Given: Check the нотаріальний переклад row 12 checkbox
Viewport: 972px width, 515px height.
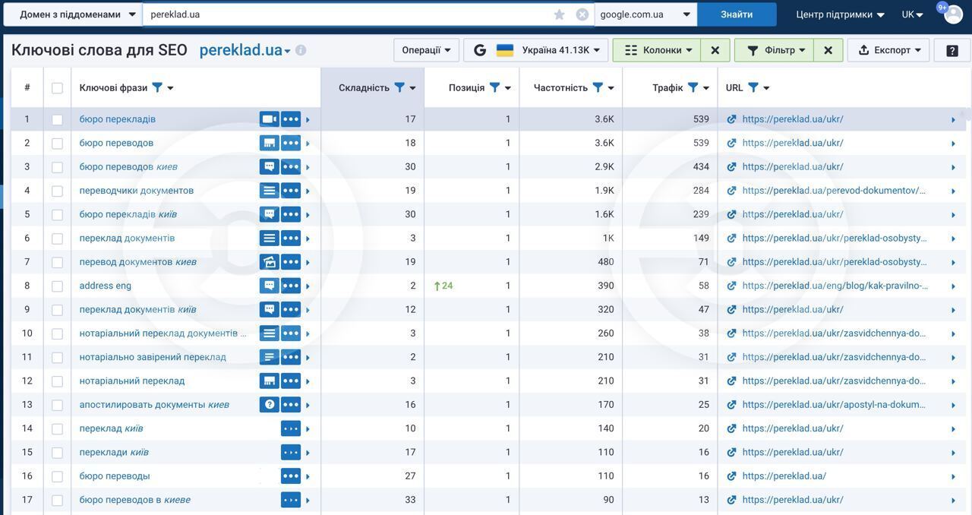Looking at the screenshot, I should 57,381.
